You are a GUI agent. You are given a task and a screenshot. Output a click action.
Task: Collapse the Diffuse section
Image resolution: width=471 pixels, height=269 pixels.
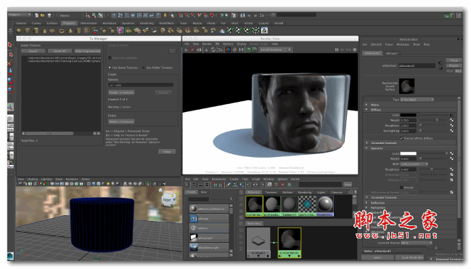pos(366,110)
